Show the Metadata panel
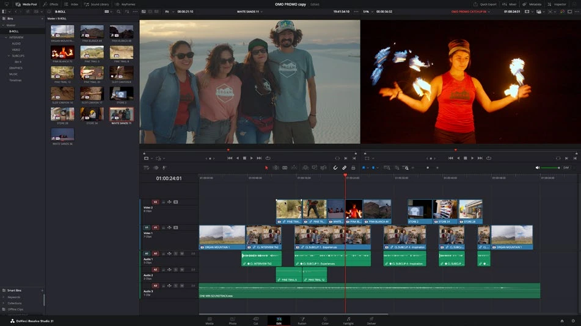The height and width of the screenshot is (326, 581). pos(533,4)
